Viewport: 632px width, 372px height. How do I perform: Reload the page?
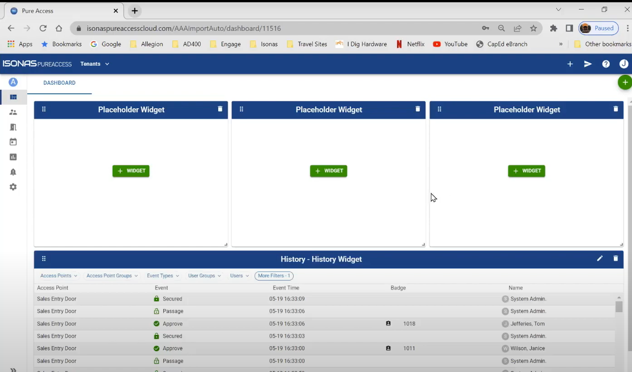[43, 28]
